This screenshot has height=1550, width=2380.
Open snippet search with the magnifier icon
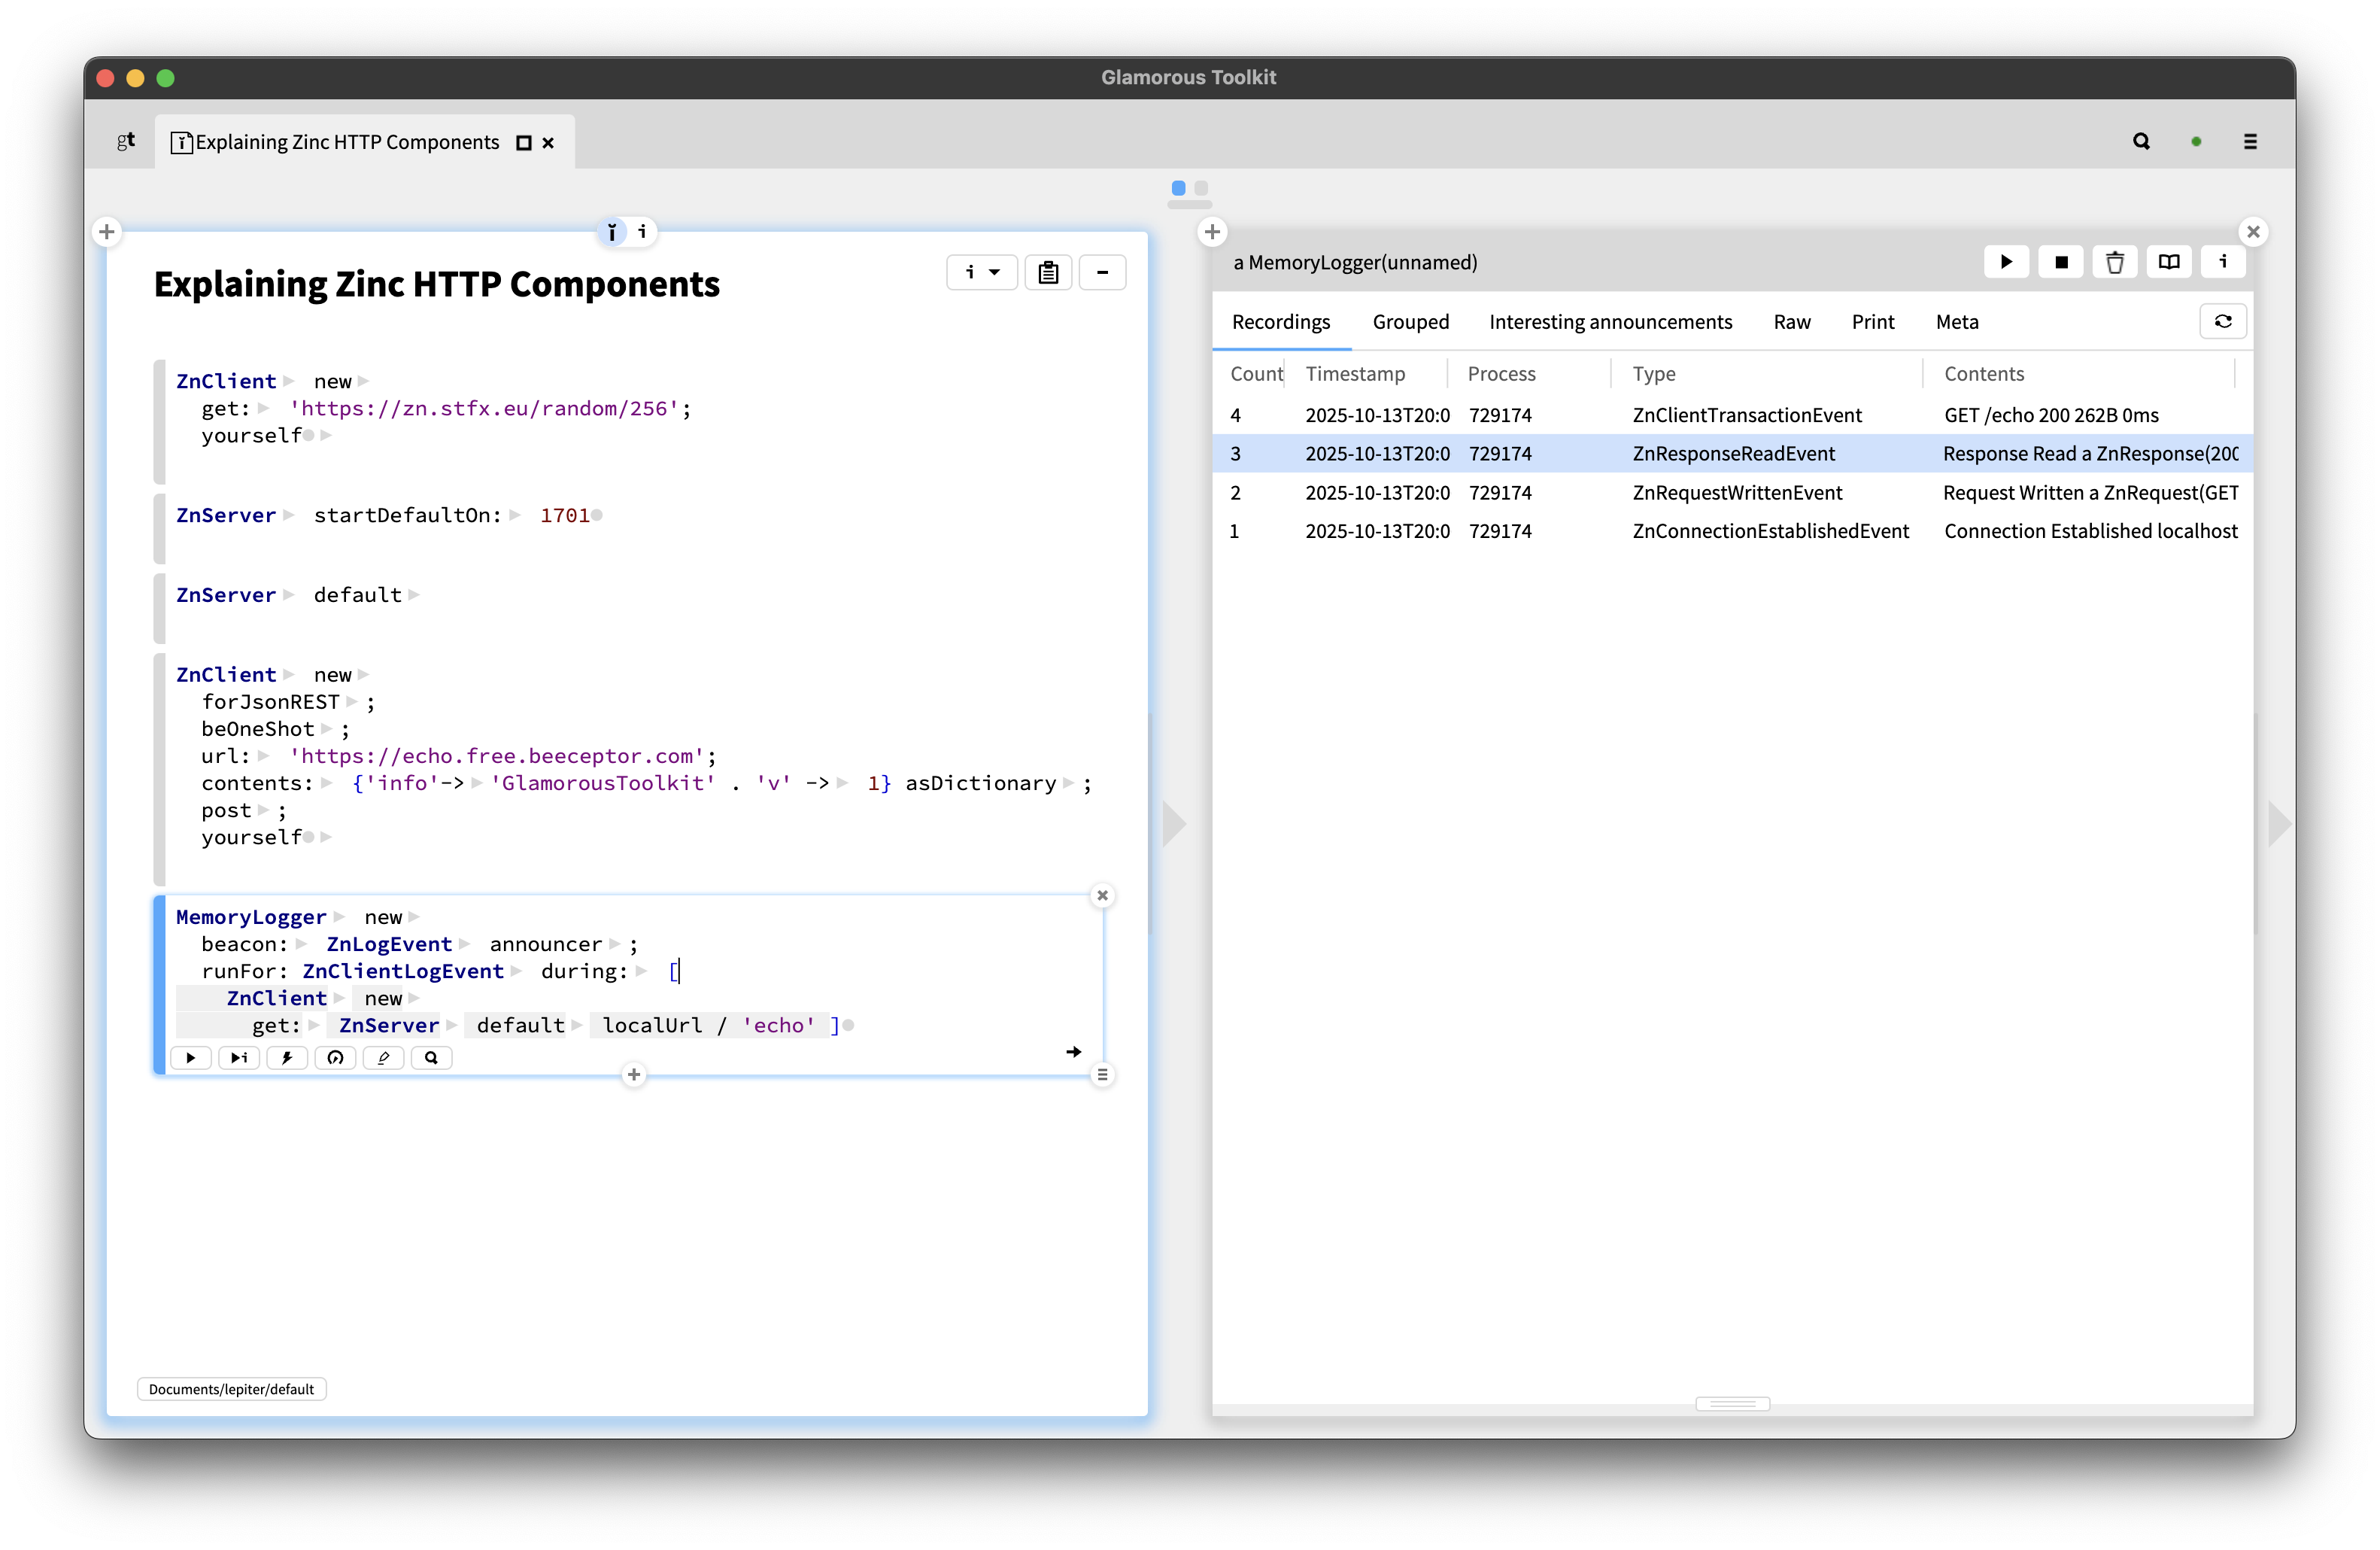point(431,1057)
